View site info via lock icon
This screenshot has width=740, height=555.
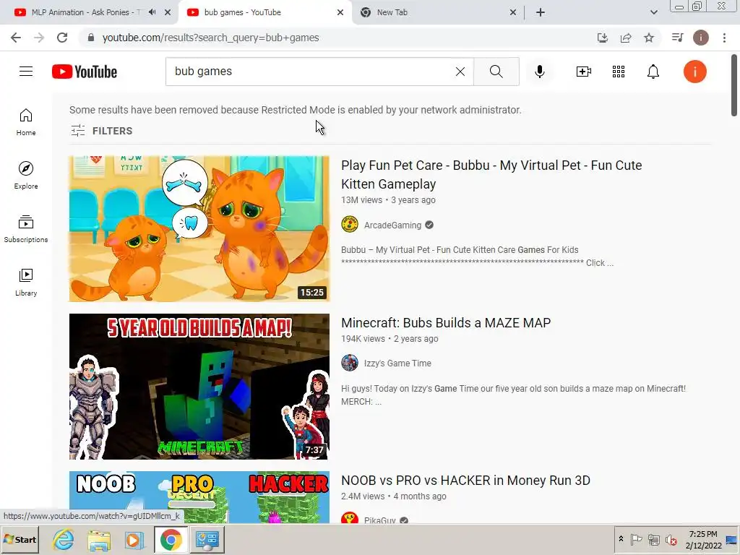pyautogui.click(x=91, y=38)
